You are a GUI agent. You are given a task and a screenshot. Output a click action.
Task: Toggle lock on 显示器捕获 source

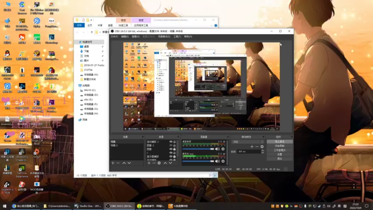[x=174, y=156]
